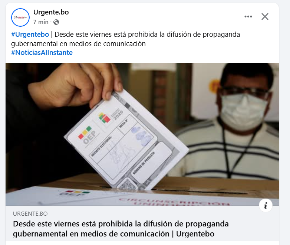Click the globe public audience icon
This screenshot has height=245, width=290.
click(56, 22)
